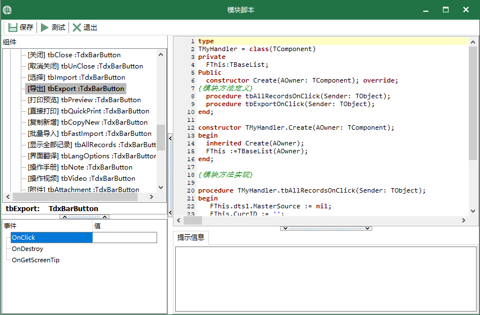Collapse splitter below code editor

(326, 229)
